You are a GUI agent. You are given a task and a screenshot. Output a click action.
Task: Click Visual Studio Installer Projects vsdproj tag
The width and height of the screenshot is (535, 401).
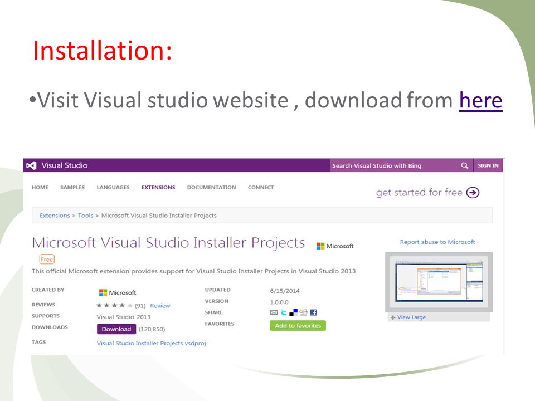point(152,343)
